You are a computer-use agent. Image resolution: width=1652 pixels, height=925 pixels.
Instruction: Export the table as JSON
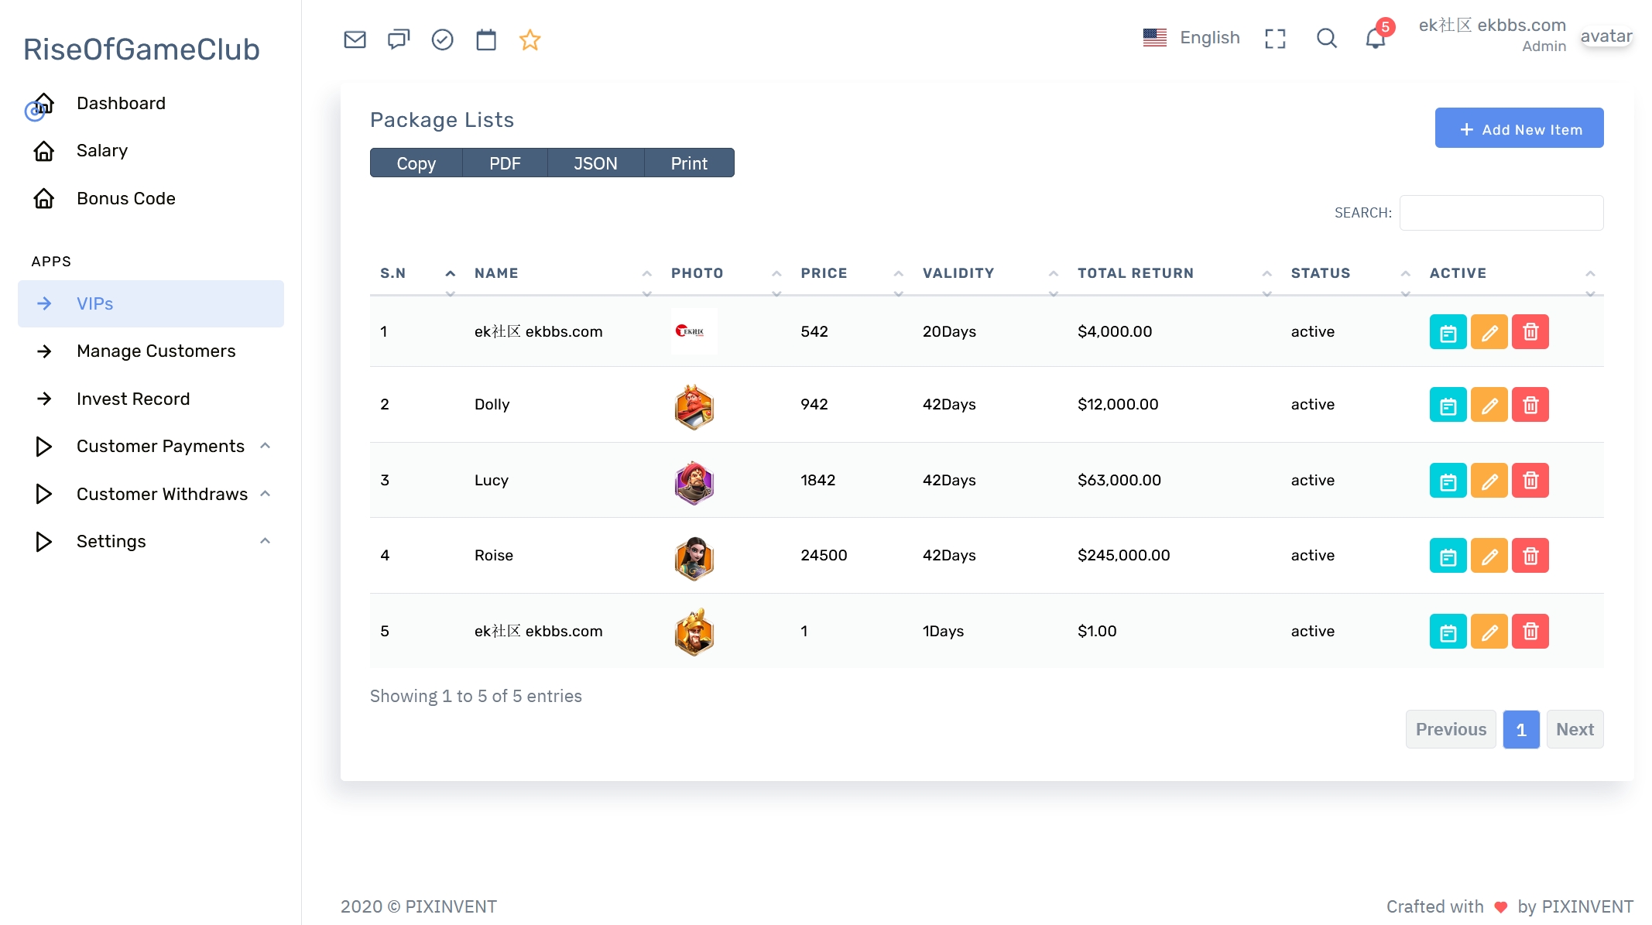tap(595, 163)
